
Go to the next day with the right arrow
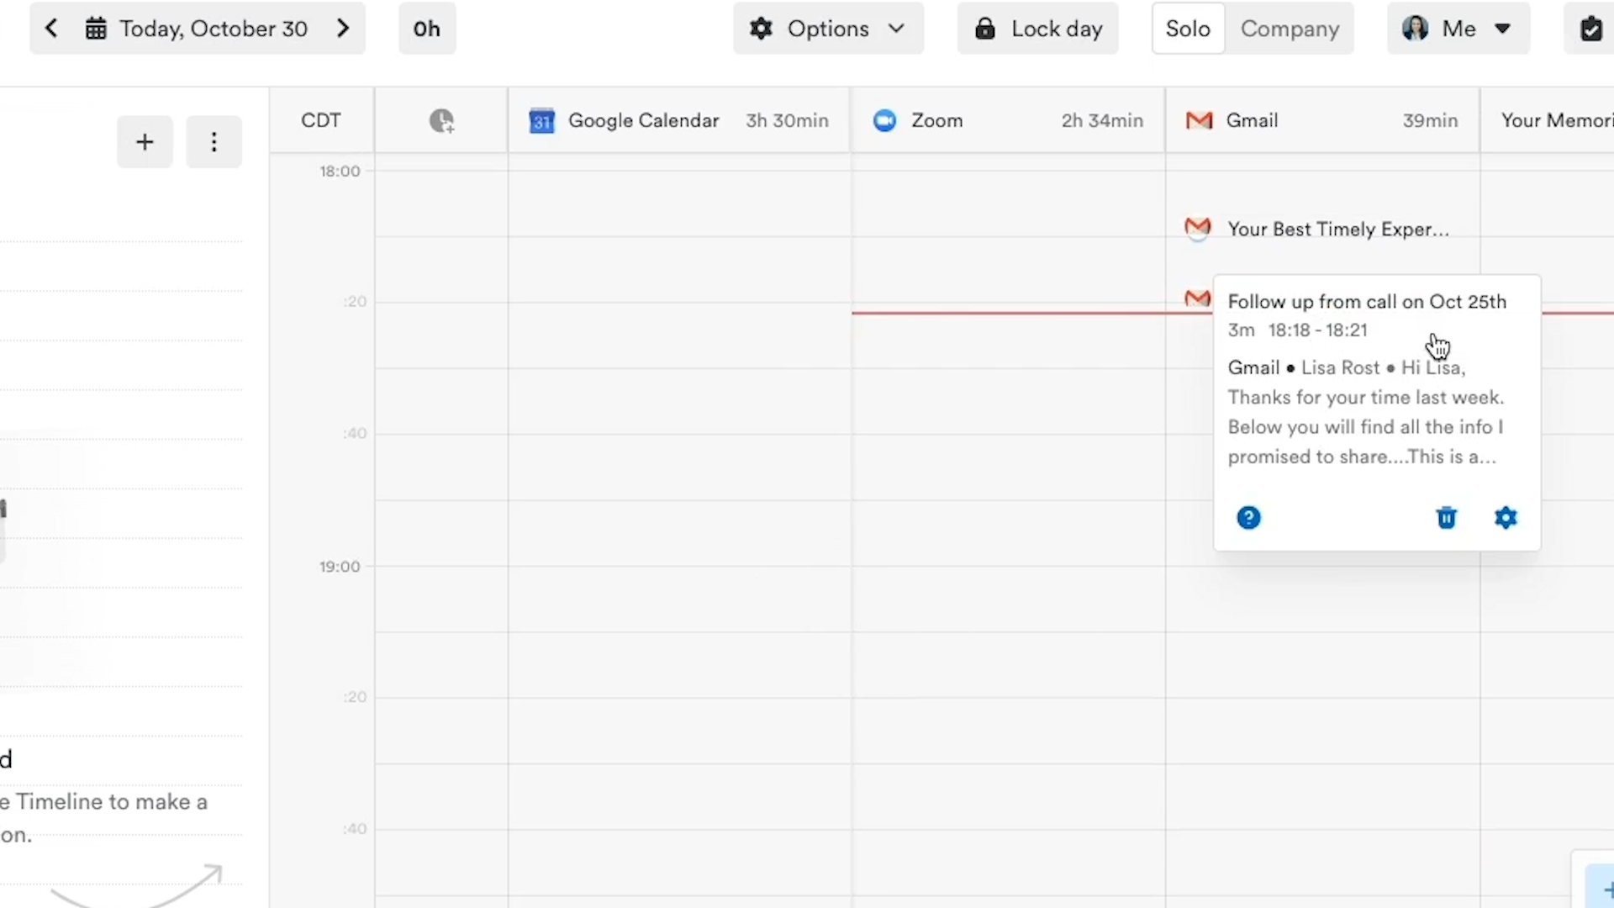pyautogui.click(x=343, y=28)
